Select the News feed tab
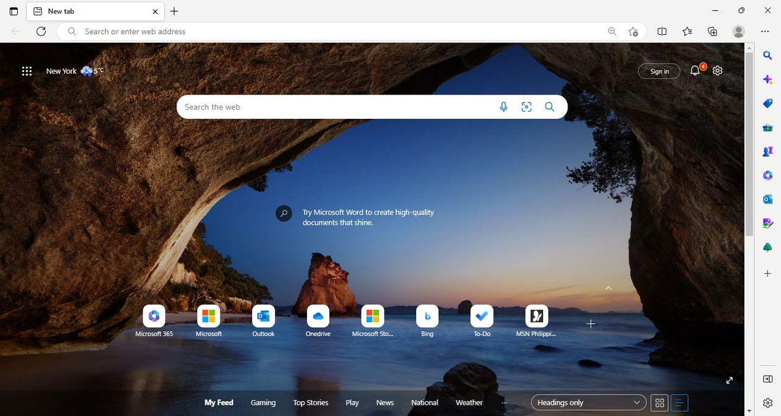 pos(385,403)
